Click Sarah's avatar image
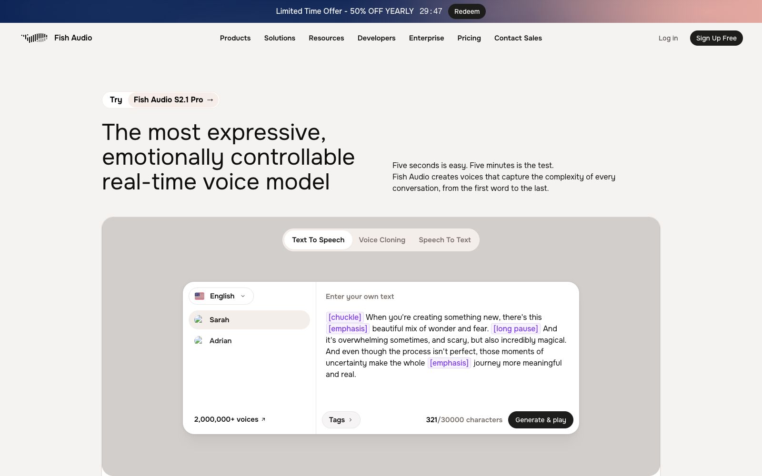This screenshot has height=476, width=762. (199, 320)
